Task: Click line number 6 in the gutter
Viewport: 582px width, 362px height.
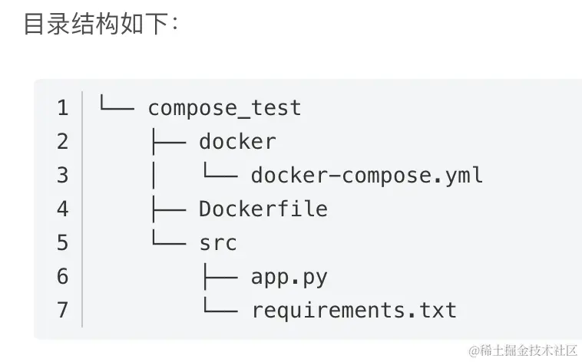Action: 62,277
